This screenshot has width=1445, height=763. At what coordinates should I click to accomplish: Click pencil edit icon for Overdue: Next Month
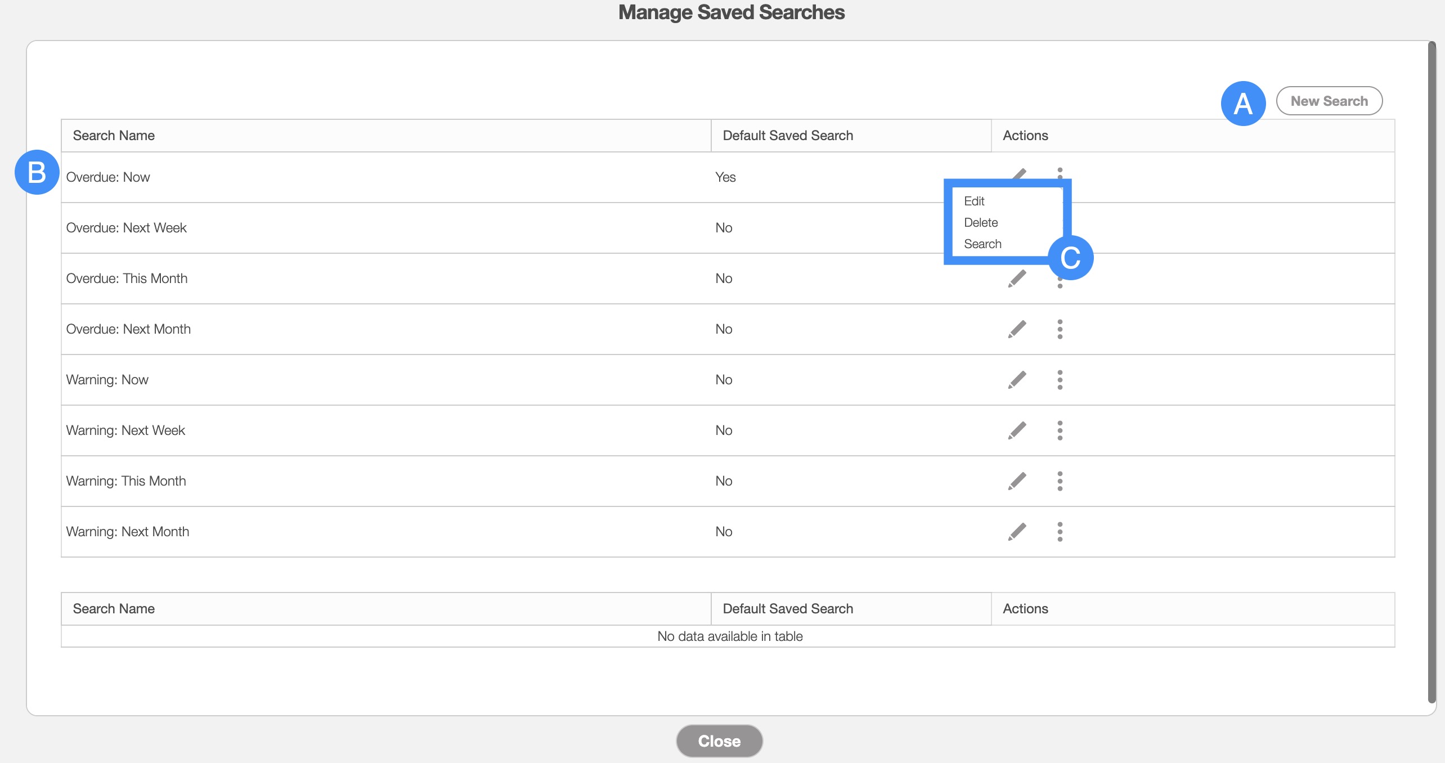click(x=1017, y=329)
